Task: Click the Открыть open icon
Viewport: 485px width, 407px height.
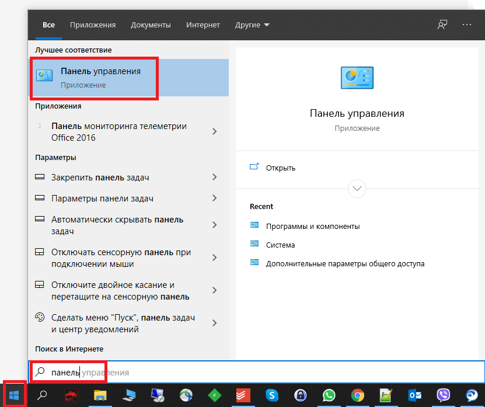Action: [x=254, y=167]
